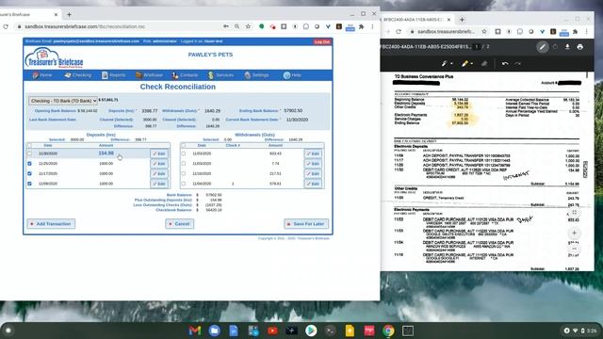Uncheck the 11/09/2020 deposit checkbox
The image size is (603, 339).
pyautogui.click(x=29, y=184)
